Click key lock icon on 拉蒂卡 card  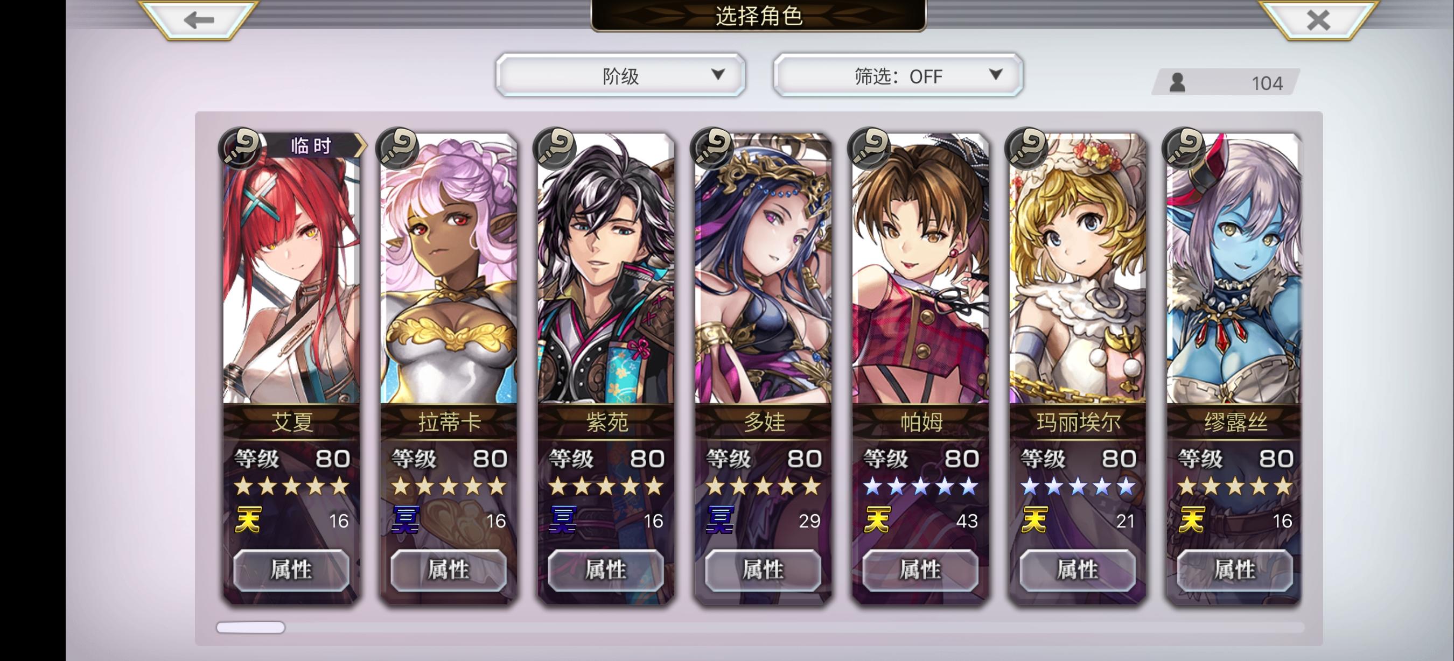[397, 149]
